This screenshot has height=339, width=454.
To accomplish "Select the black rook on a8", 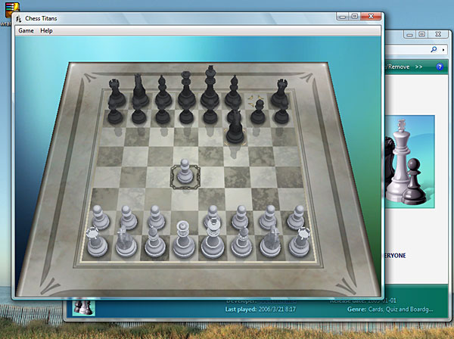I will (x=117, y=93).
